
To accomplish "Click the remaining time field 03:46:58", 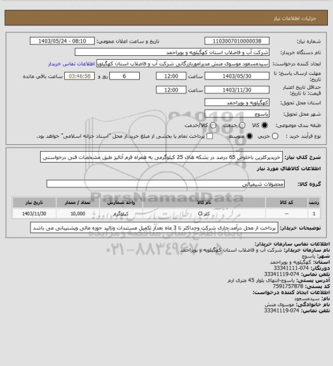I will [79, 76].
